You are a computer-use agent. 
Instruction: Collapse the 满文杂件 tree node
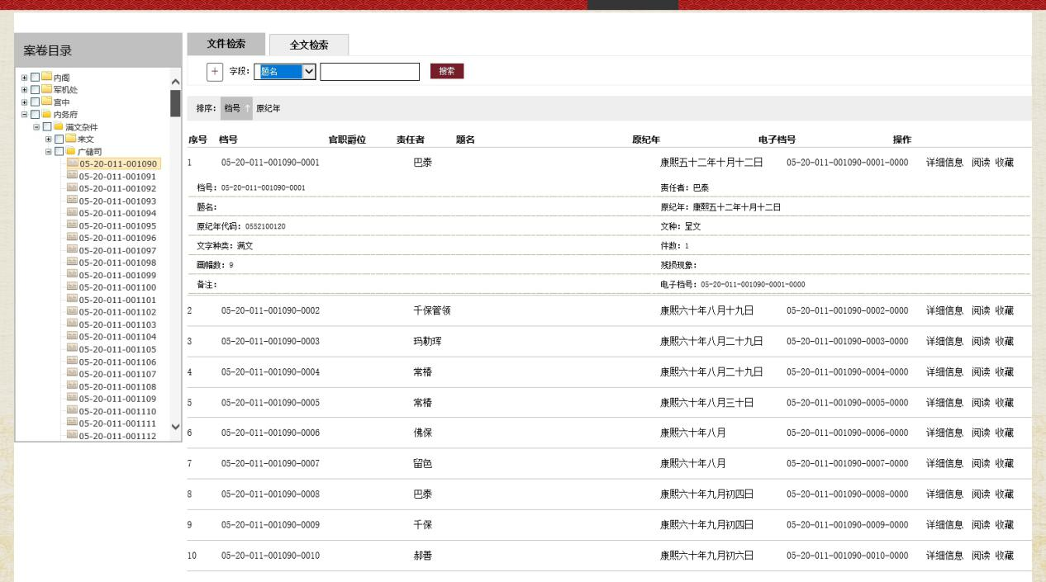pyautogui.click(x=36, y=126)
